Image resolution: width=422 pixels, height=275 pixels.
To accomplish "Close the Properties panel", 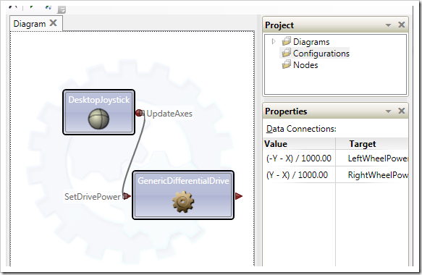I will (402, 111).
